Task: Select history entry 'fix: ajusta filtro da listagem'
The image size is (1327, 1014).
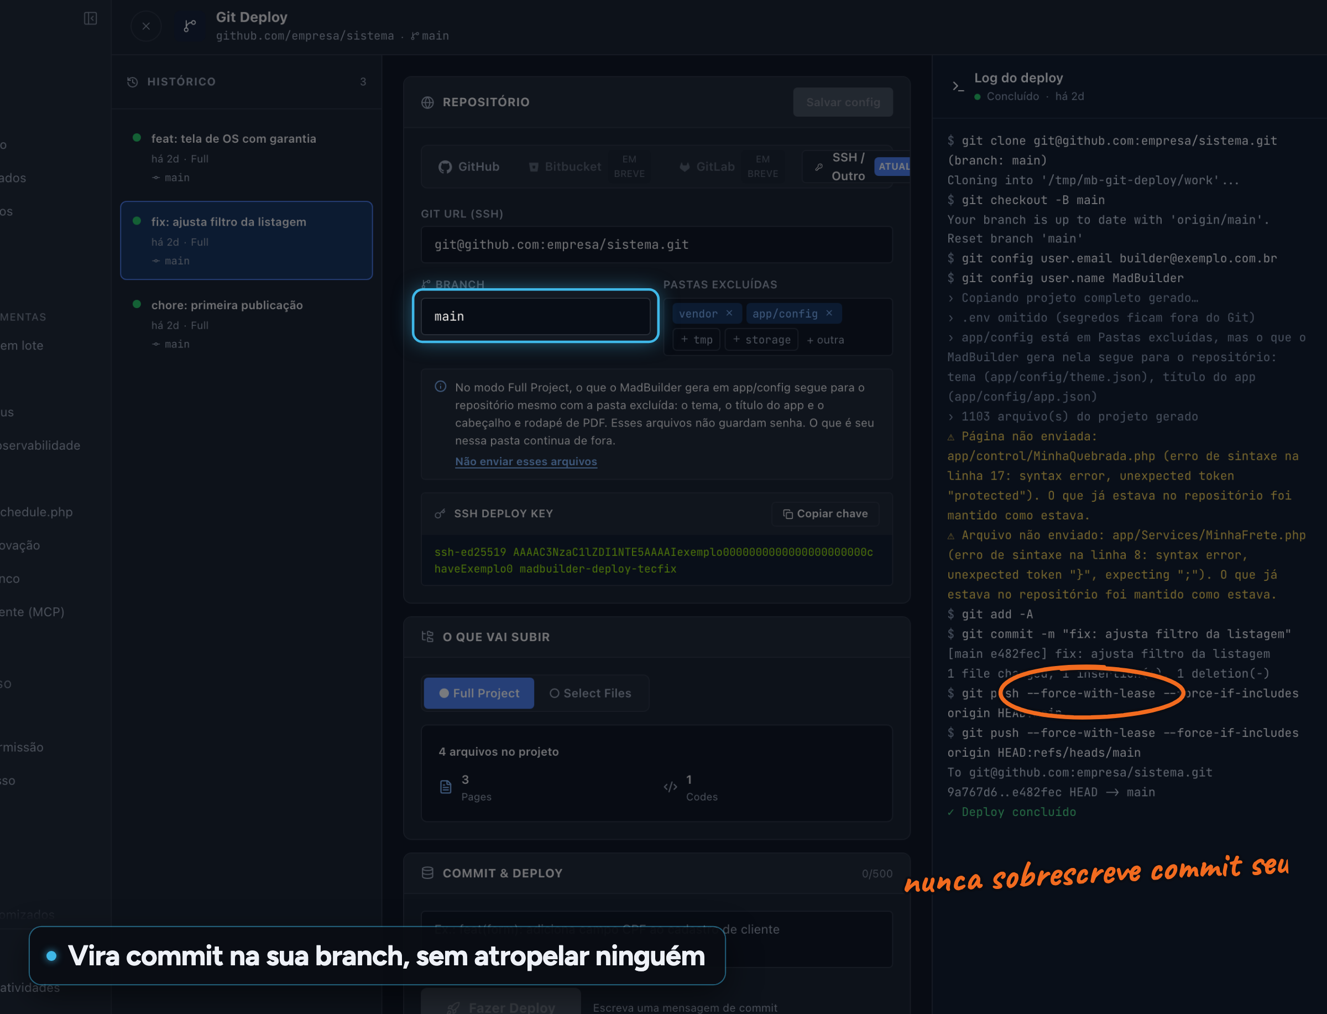Action: 246,240
